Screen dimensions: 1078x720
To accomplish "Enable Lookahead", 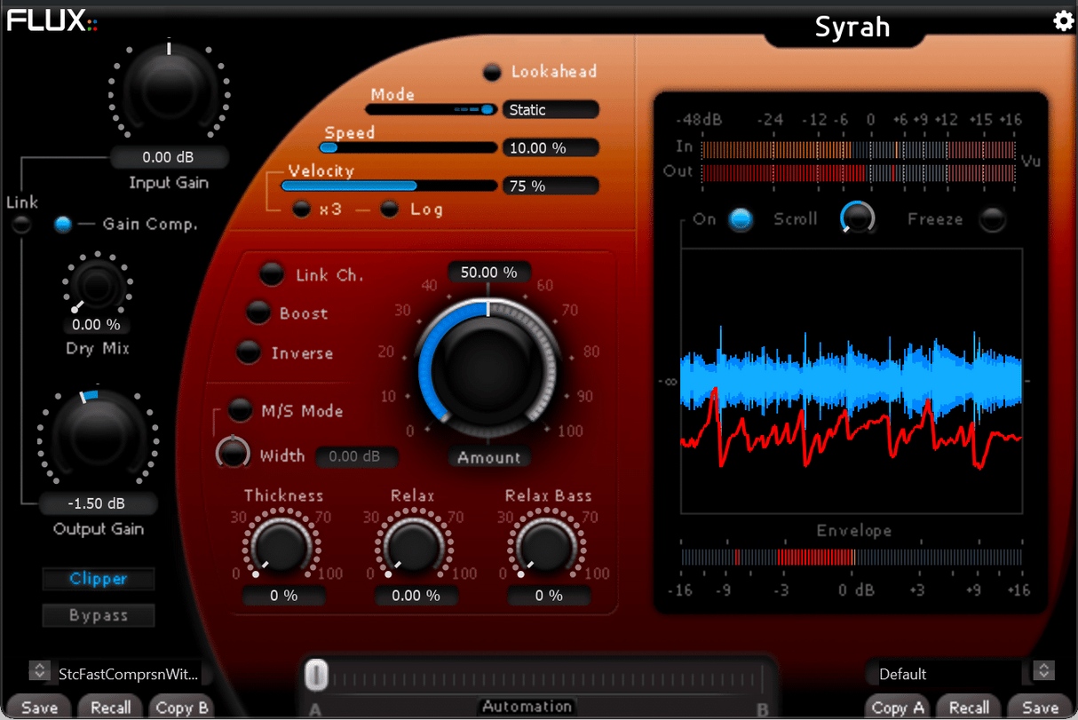I will tap(493, 72).
